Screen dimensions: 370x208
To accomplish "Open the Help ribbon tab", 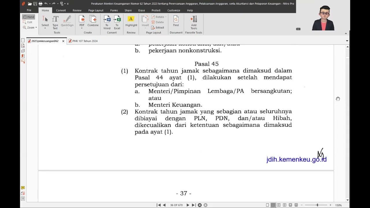I will click(190, 10).
